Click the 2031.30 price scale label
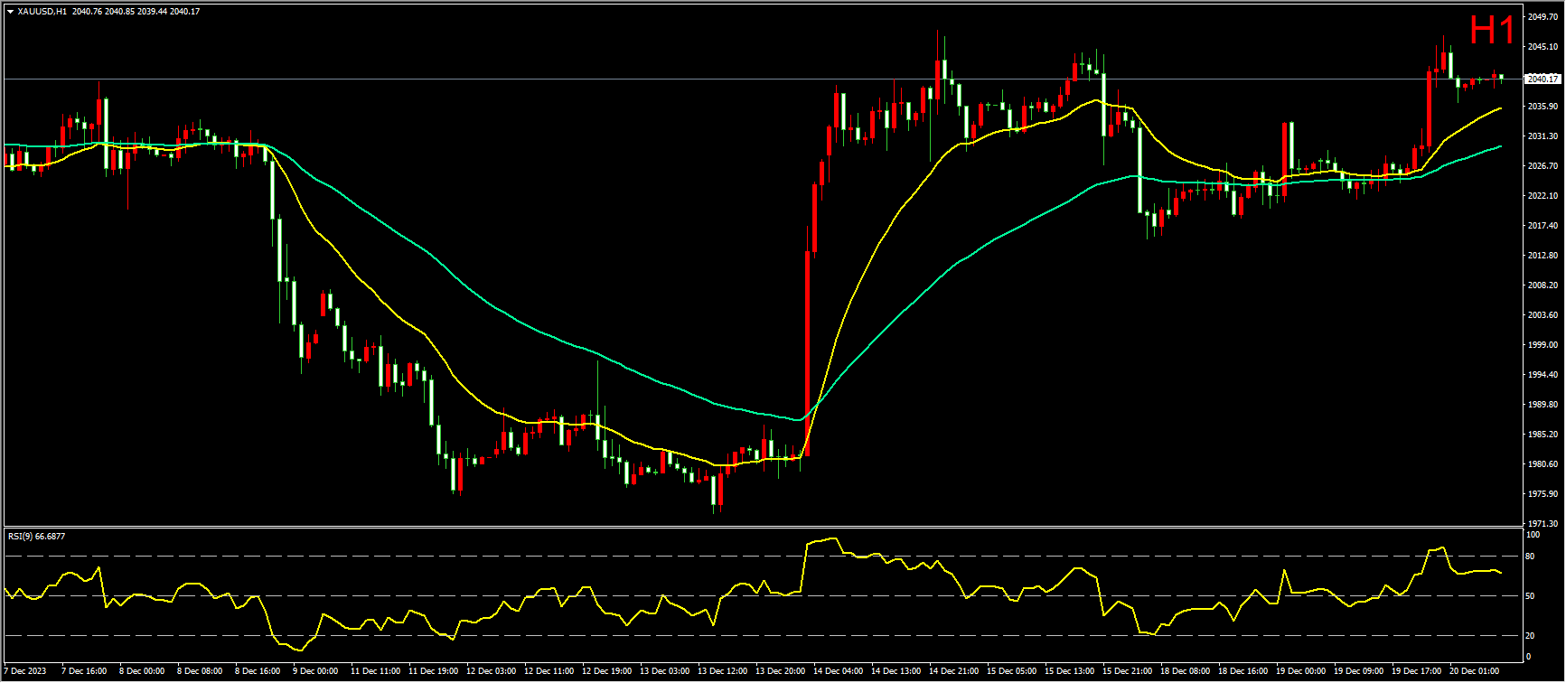Viewport: 1566px width, 683px height. (x=1543, y=136)
